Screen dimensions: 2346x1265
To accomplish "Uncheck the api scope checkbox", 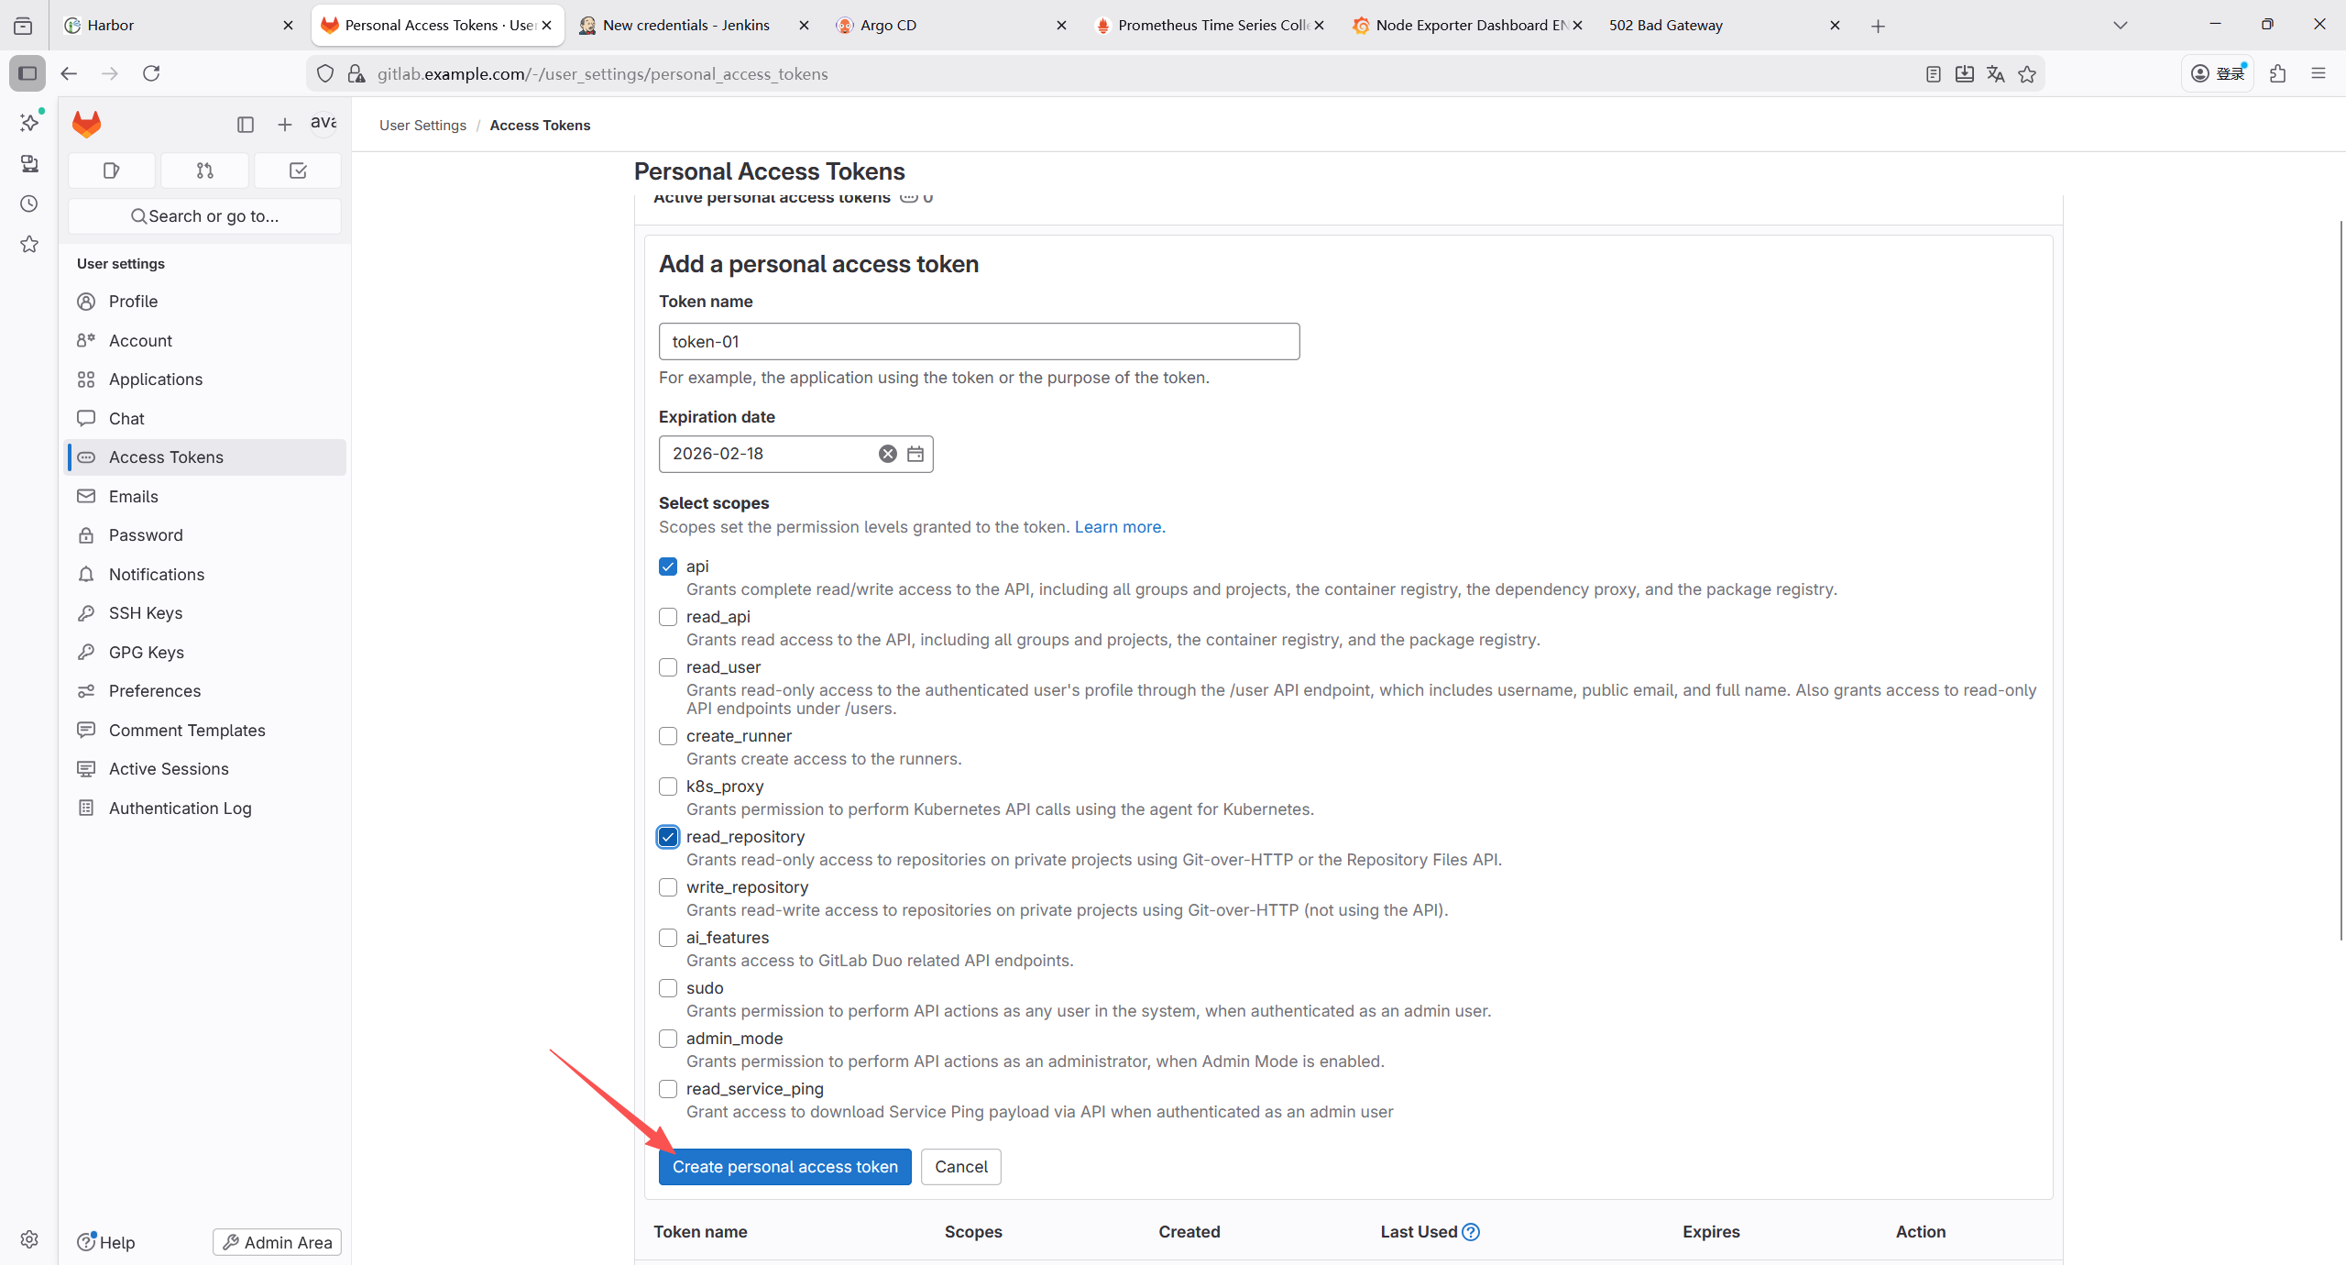I will [x=668, y=566].
